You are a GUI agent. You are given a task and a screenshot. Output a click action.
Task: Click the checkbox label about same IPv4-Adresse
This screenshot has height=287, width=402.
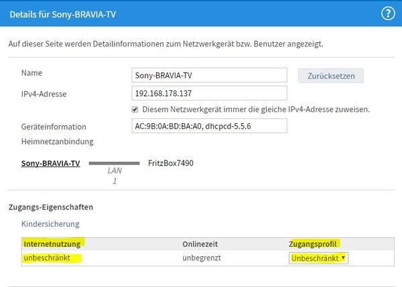[256, 110]
